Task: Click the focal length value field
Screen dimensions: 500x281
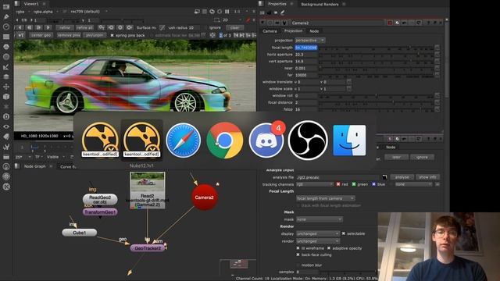Action: pos(305,48)
